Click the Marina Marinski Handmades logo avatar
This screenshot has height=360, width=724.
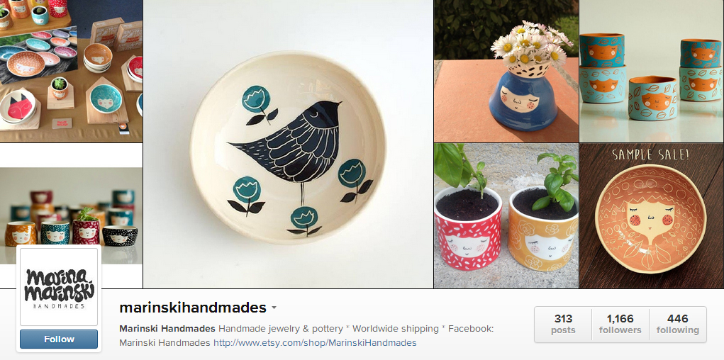pos(59,286)
